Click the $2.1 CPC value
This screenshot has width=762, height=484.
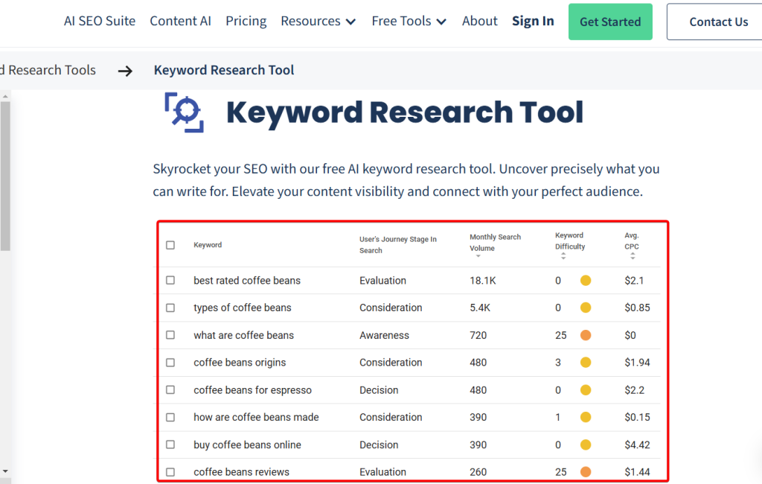634,281
